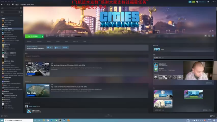
Task: Select RimWorld in list
Action: 7,92
